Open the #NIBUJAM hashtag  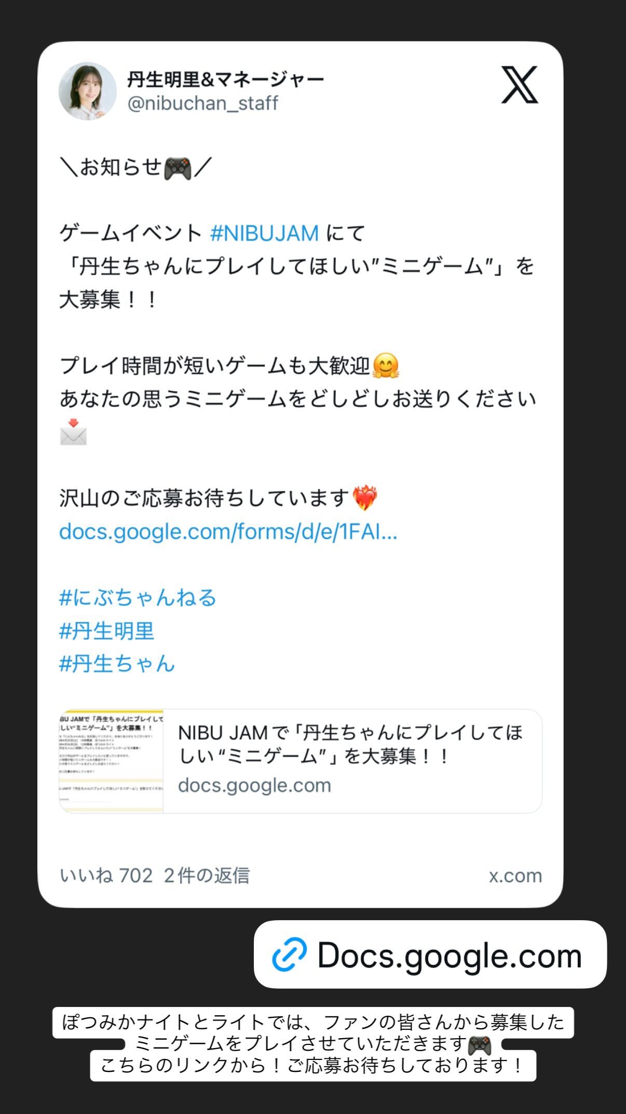(264, 233)
